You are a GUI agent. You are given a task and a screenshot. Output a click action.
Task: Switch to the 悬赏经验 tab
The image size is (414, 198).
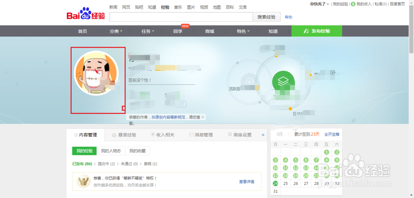124,135
